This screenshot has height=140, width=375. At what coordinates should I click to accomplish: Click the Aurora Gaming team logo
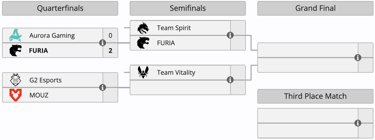[x=16, y=35]
